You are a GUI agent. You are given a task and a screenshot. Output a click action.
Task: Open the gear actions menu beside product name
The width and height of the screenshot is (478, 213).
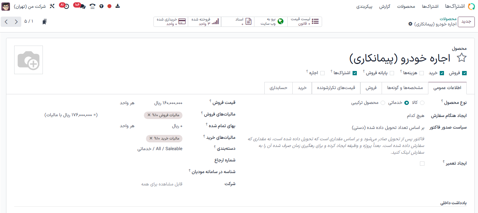(410, 24)
